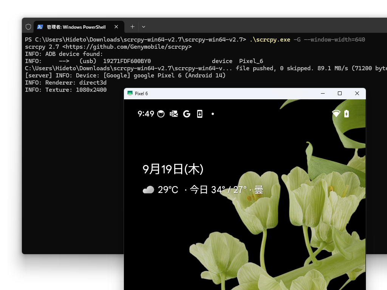
Task: Tap the Wi-Fi icon in the status bar
Action: 336,114
